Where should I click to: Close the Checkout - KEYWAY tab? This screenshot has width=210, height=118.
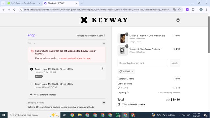pyautogui.click(x=76, y=3)
